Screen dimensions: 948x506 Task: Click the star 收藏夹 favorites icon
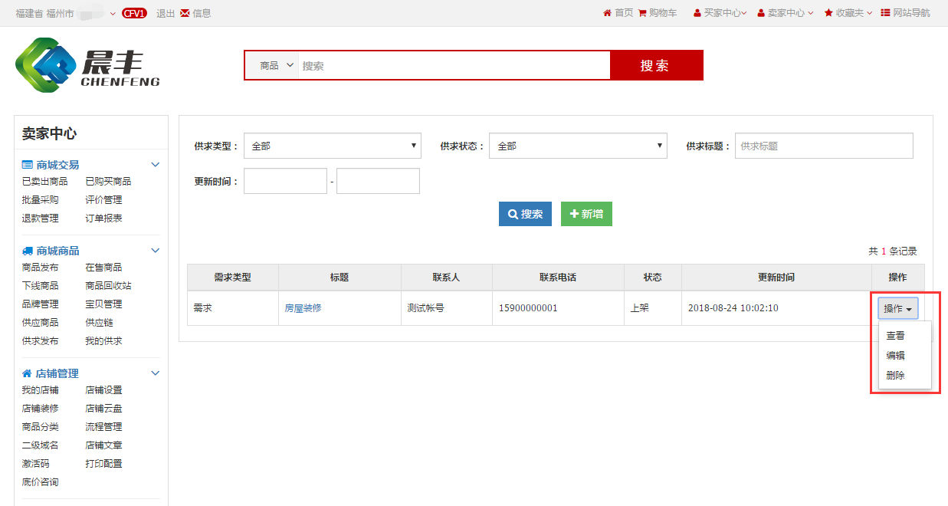click(828, 13)
